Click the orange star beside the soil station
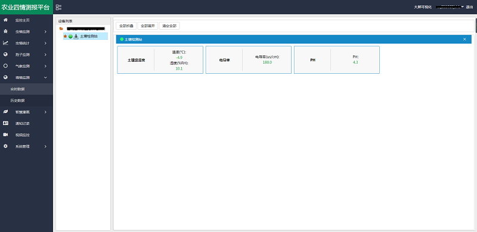The height and width of the screenshot is (232, 477). [65, 36]
